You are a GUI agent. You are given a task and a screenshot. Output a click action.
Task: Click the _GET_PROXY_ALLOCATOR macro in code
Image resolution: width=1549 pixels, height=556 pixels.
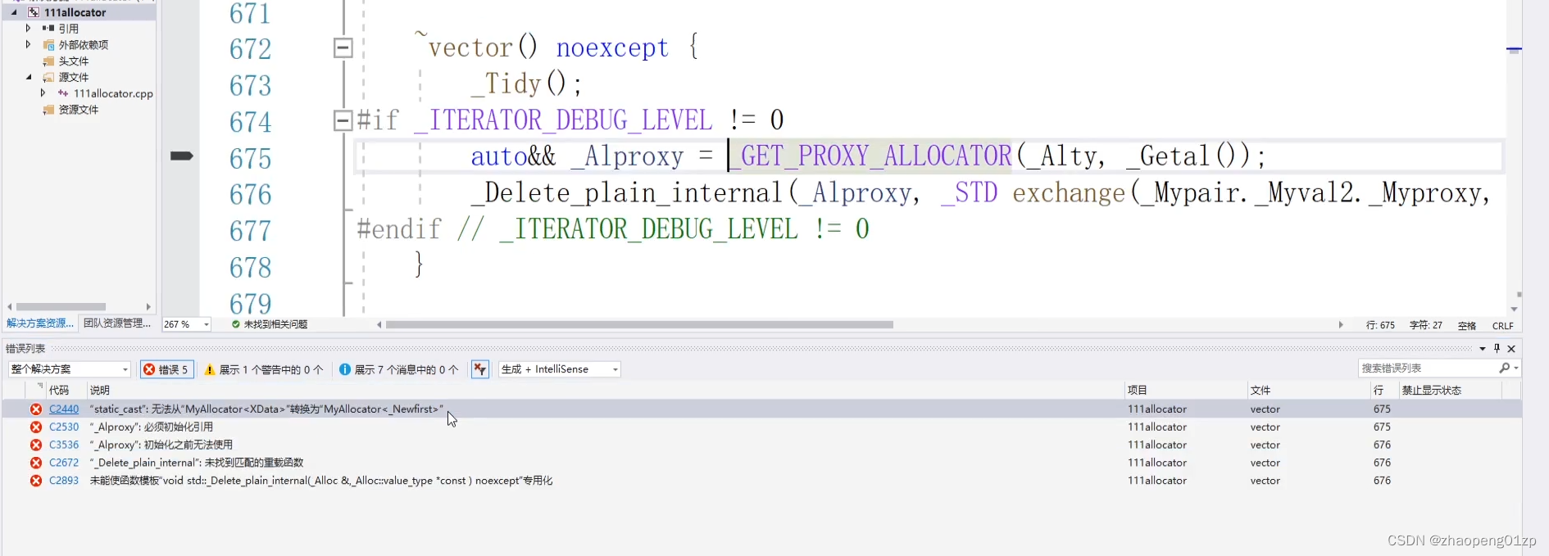[x=871, y=156]
